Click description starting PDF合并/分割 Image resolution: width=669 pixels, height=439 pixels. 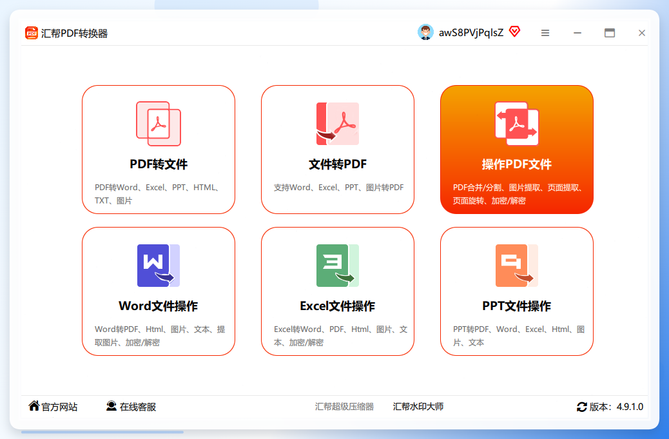(x=518, y=194)
